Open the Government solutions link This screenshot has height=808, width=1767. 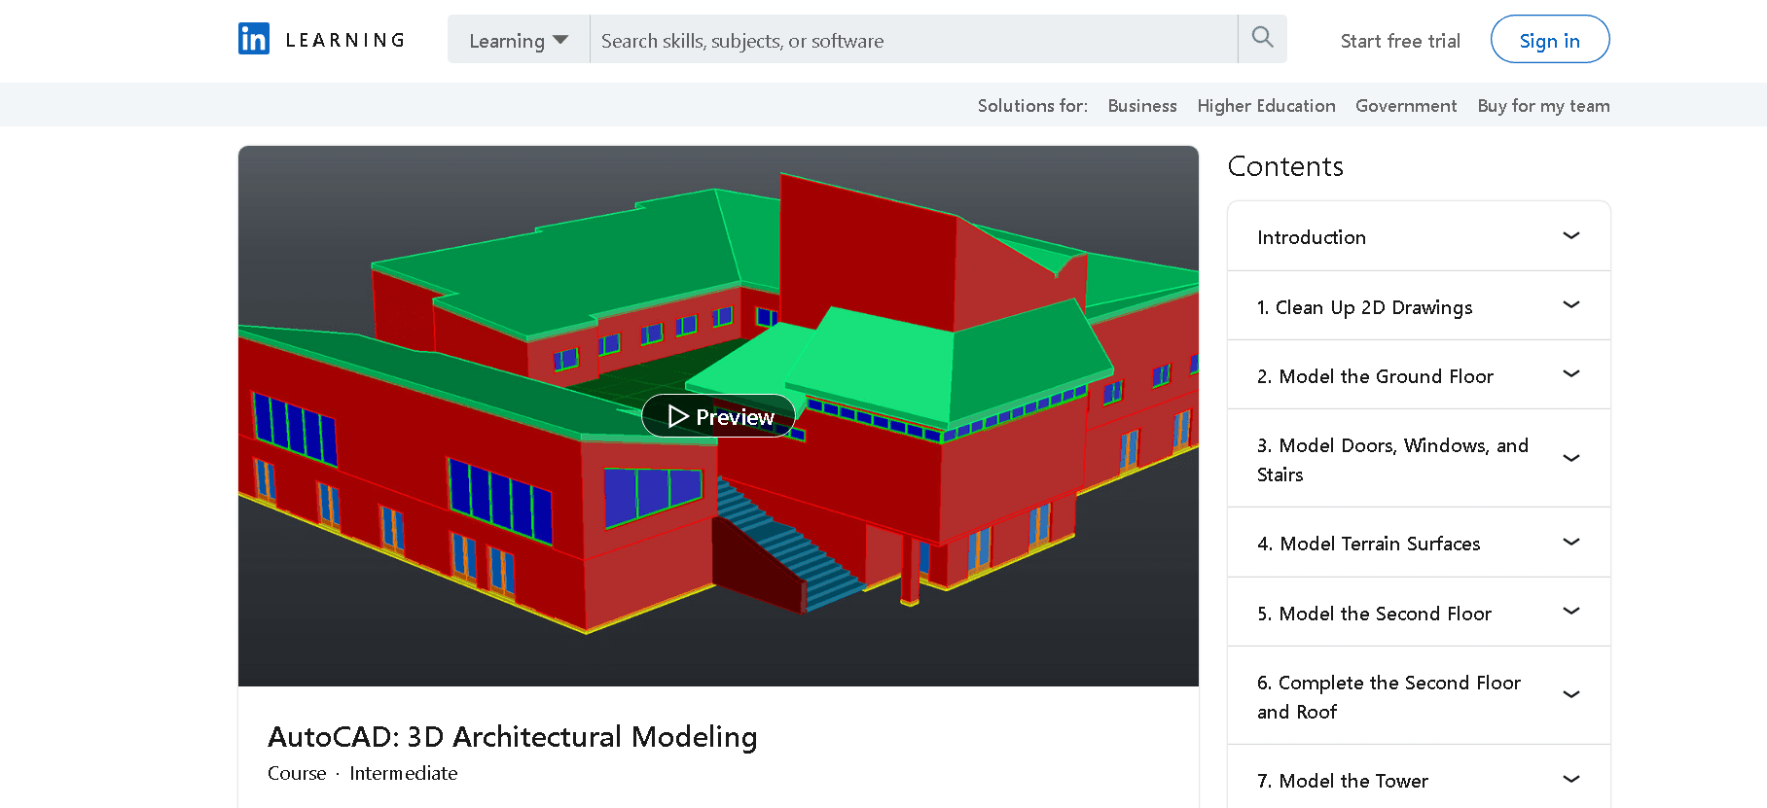click(x=1406, y=106)
